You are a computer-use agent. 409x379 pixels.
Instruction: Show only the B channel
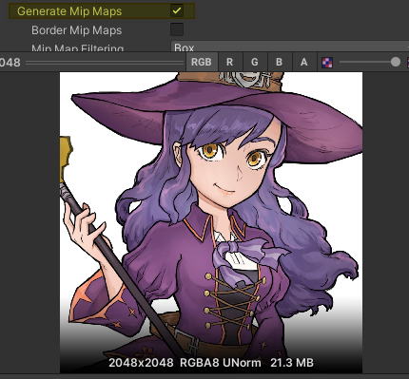[279, 62]
